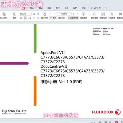Click the search magnifier beside WPS AI
Screen dimensions: 123x123
coord(106,8)
